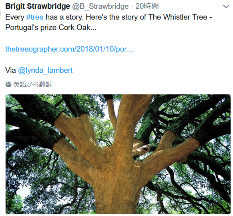Viewport: 233px width, 216px height.
Task: Click the globe icon beside the translate label
Action: click(x=8, y=84)
